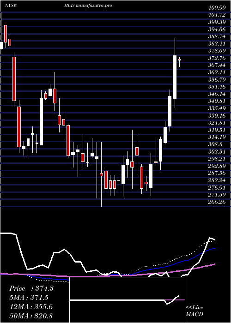
Task: Select the 266.26 price axis label
Action: click(x=216, y=202)
